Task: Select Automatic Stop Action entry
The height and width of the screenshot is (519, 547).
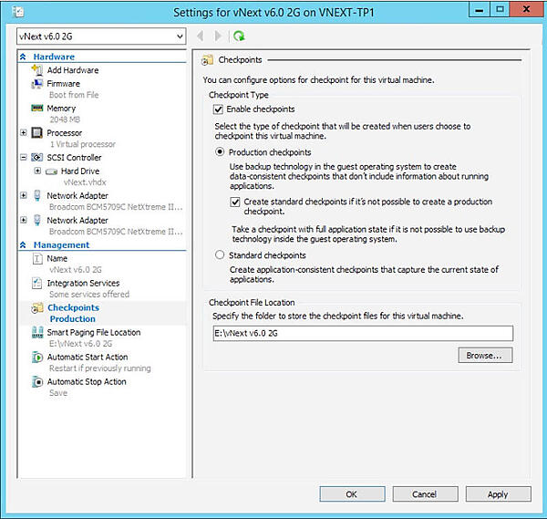Action: click(x=87, y=382)
